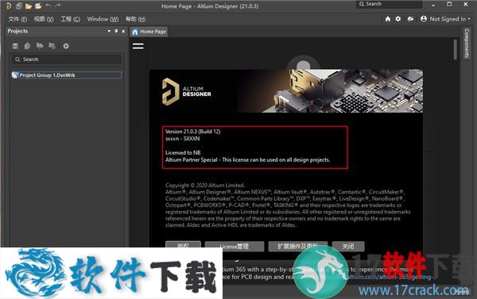Image resolution: width=477 pixels, height=299 pixels.
Task: Open the Window (W) menu
Action: point(103,19)
